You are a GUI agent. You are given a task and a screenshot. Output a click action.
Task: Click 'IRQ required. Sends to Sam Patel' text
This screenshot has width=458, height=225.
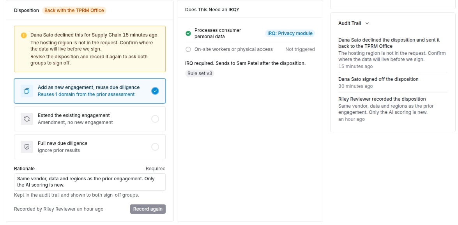click(x=245, y=63)
